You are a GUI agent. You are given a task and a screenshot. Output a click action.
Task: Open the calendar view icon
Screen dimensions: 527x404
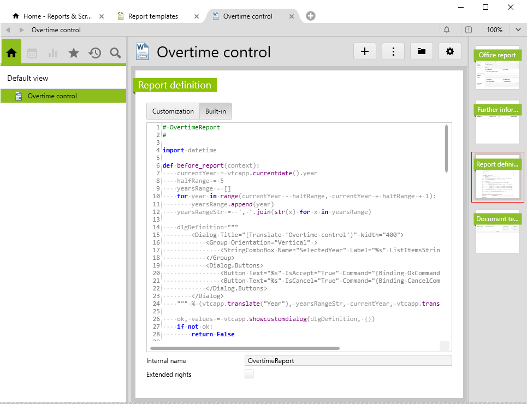pyautogui.click(x=32, y=53)
